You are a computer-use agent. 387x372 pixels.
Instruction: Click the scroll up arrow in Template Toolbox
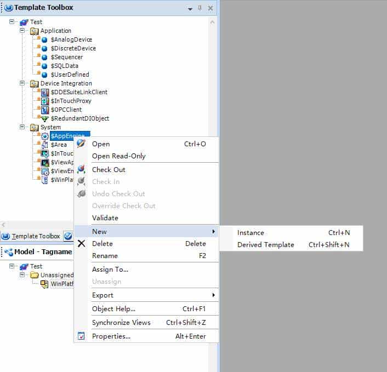(212, 22)
